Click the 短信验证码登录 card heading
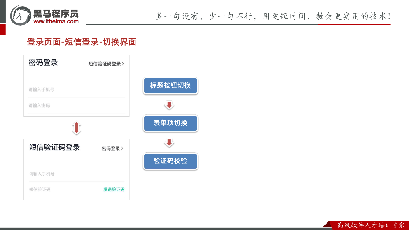The image size is (409, 230). click(x=54, y=147)
